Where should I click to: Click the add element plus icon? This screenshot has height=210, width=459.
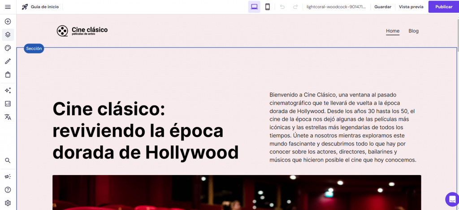pos(8,22)
